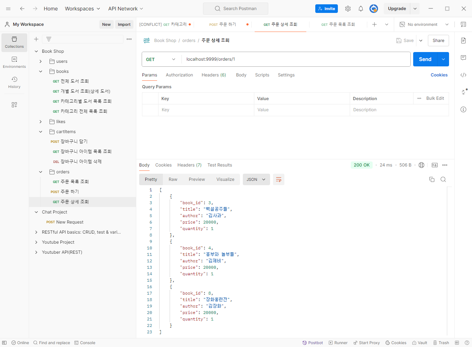Toggle two-pane layout in status bar
Image resolution: width=472 pixels, height=347 pixels.
pos(457,343)
